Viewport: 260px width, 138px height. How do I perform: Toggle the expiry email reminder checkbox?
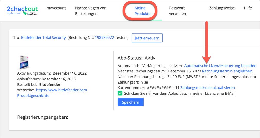120,93
